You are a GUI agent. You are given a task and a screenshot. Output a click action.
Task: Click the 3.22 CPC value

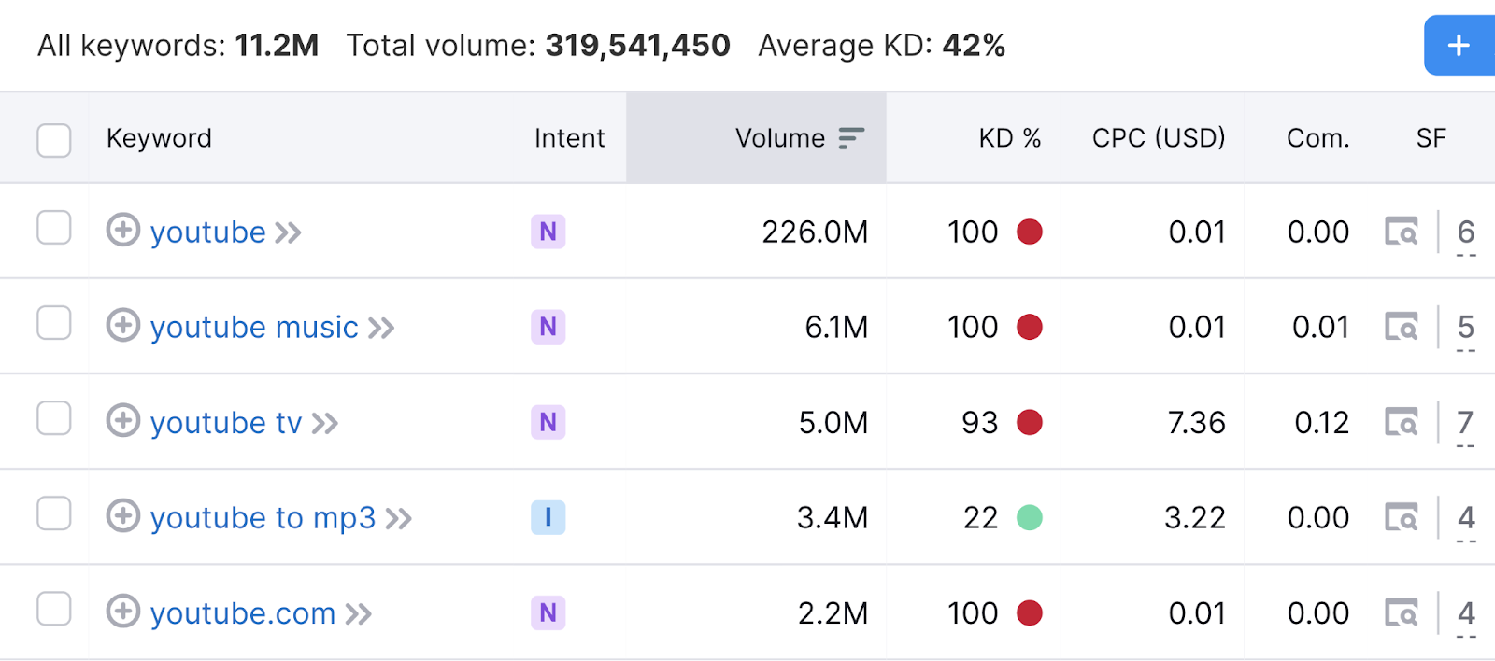[1195, 517]
